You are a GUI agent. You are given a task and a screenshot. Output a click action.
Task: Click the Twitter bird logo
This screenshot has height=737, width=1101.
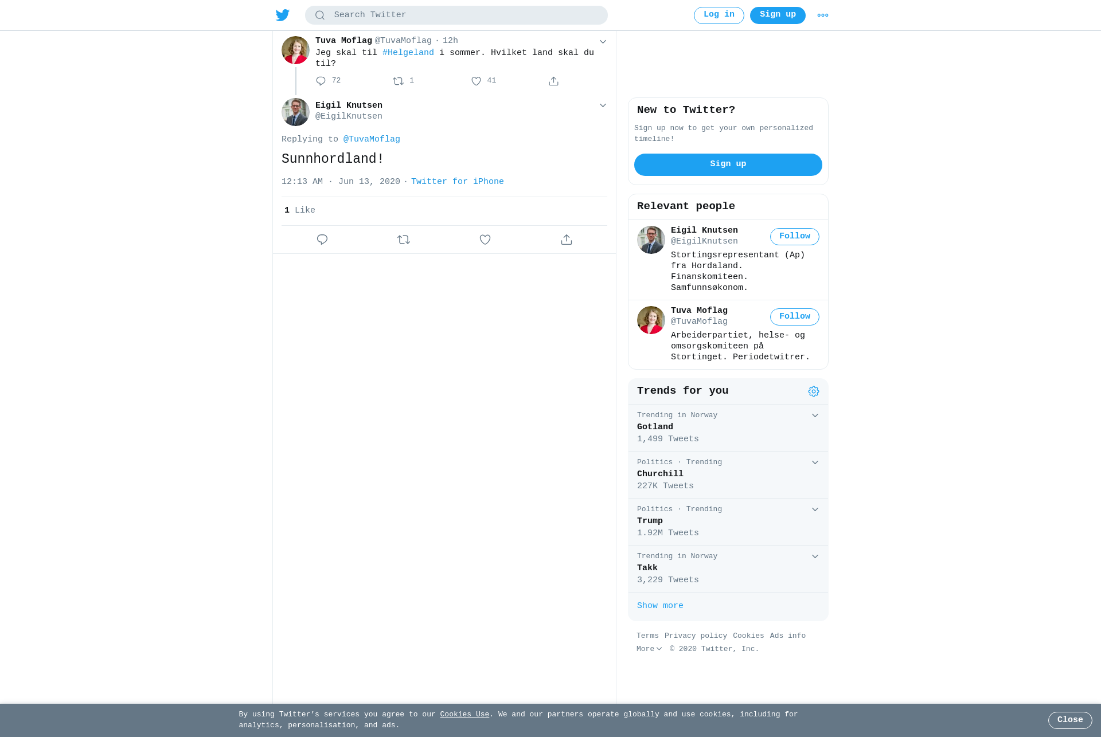coord(283,15)
